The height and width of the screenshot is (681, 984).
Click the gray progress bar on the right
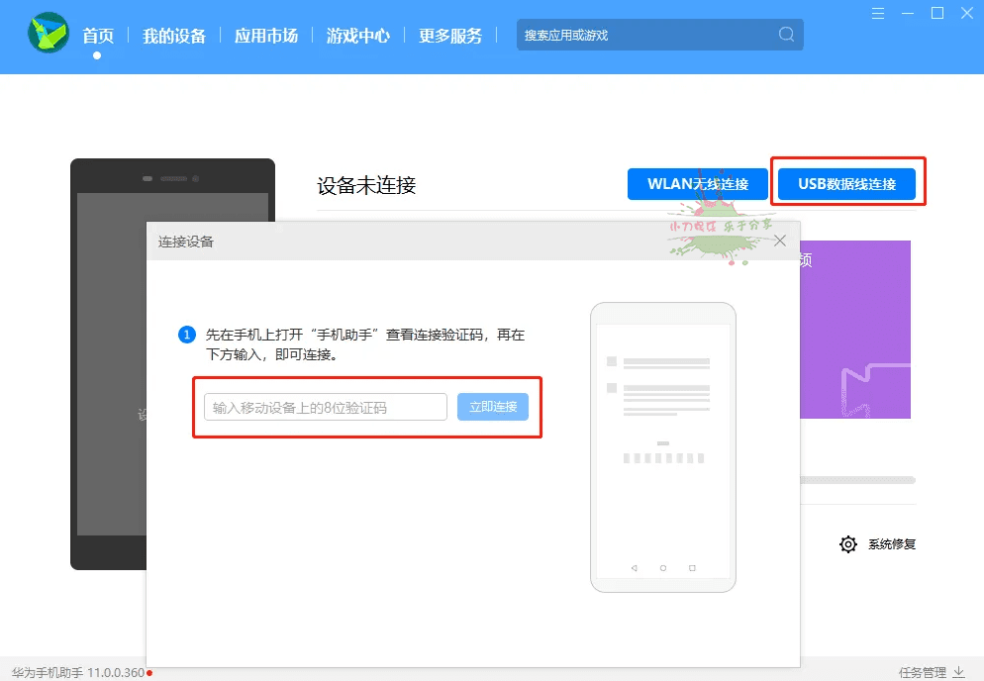point(858,479)
